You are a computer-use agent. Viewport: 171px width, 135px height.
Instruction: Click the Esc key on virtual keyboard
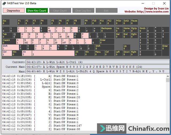click(x=6, y=22)
